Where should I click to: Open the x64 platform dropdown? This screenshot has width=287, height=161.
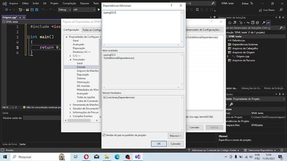click(x=84, y=9)
